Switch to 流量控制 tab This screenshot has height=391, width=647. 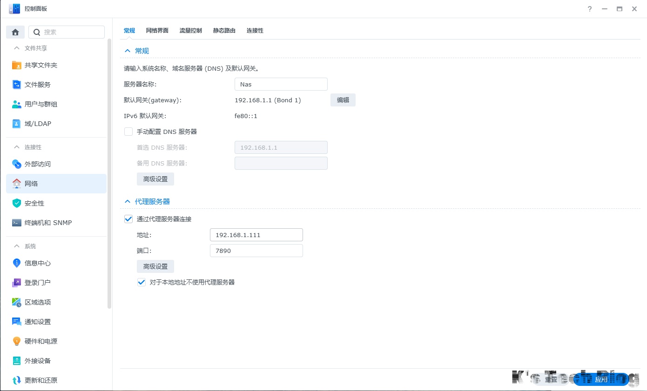click(x=190, y=31)
